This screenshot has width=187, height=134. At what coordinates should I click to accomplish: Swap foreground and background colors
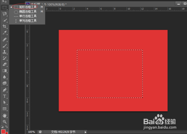coord(7,127)
